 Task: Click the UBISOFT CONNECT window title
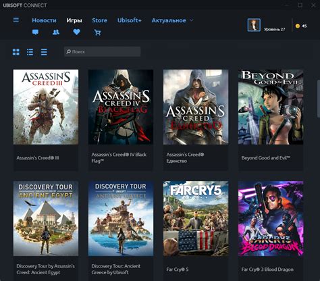click(x=25, y=5)
